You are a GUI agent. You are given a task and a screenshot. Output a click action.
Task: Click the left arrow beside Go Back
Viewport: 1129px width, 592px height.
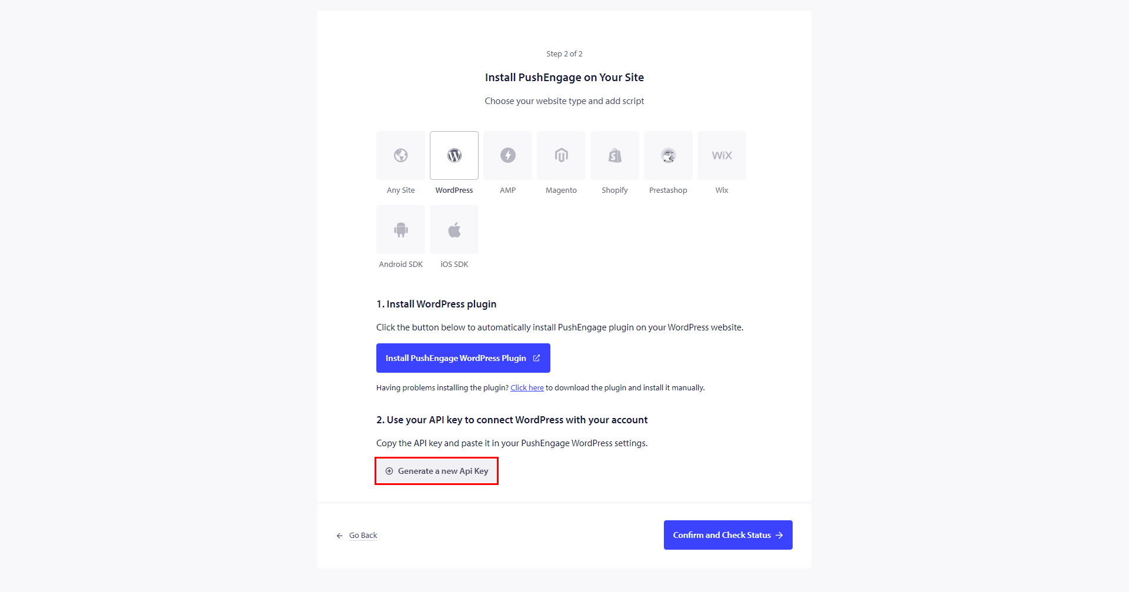coord(339,536)
